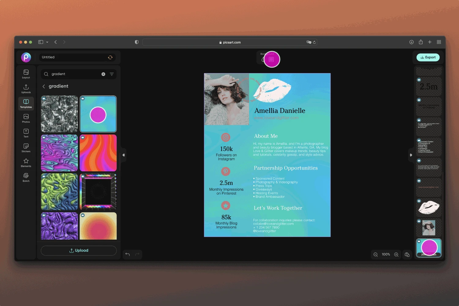Zoom in on the canvas
This screenshot has height=306, width=459.
point(396,254)
